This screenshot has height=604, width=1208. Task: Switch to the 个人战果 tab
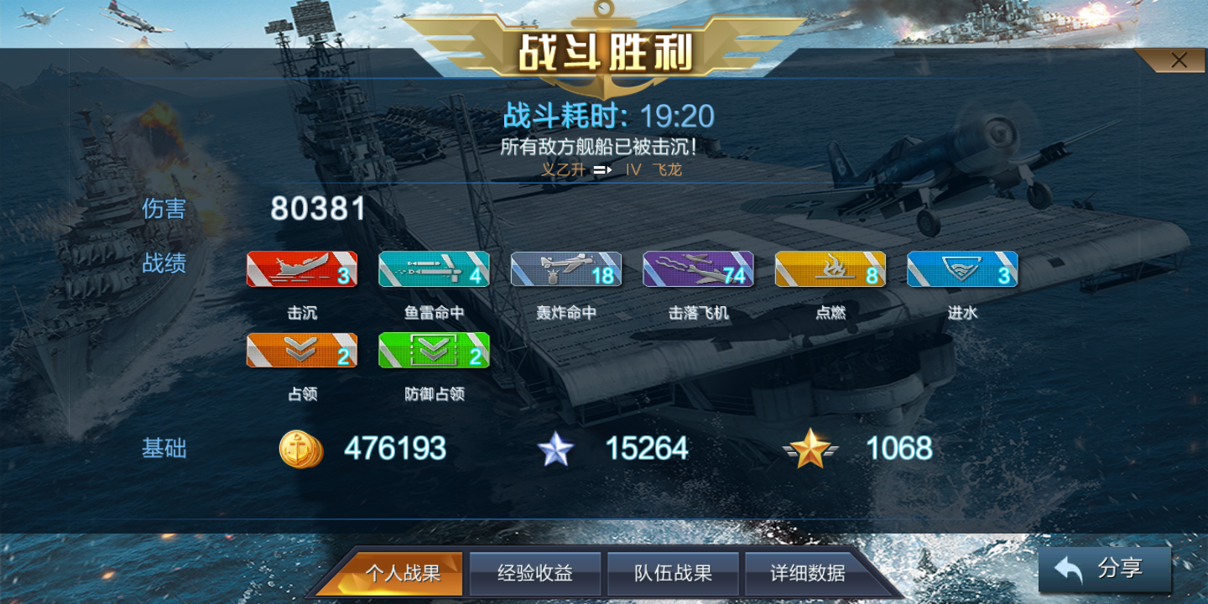403,573
